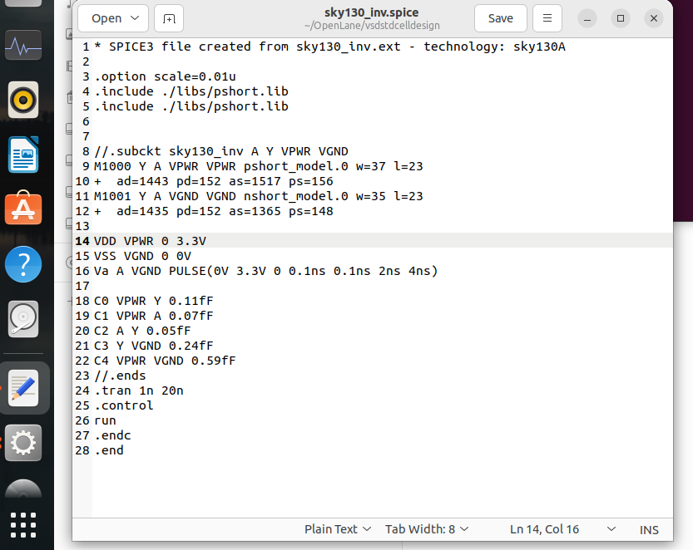Expand the Tab Width: 8 dropdown
The image size is (693, 550).
[427, 529]
